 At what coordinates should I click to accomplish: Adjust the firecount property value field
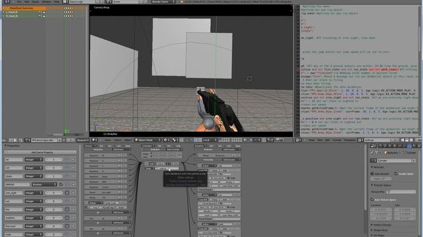(54, 226)
